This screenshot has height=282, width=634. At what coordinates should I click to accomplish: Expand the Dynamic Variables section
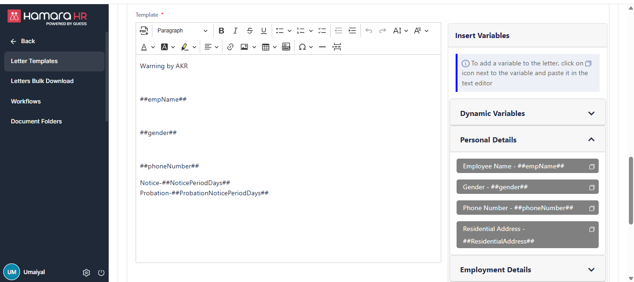coord(528,113)
